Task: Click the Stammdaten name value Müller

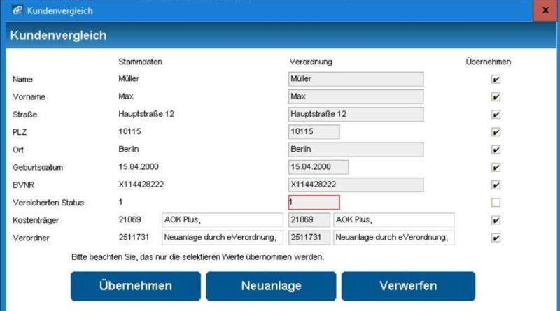Action: pyautogui.click(x=129, y=78)
